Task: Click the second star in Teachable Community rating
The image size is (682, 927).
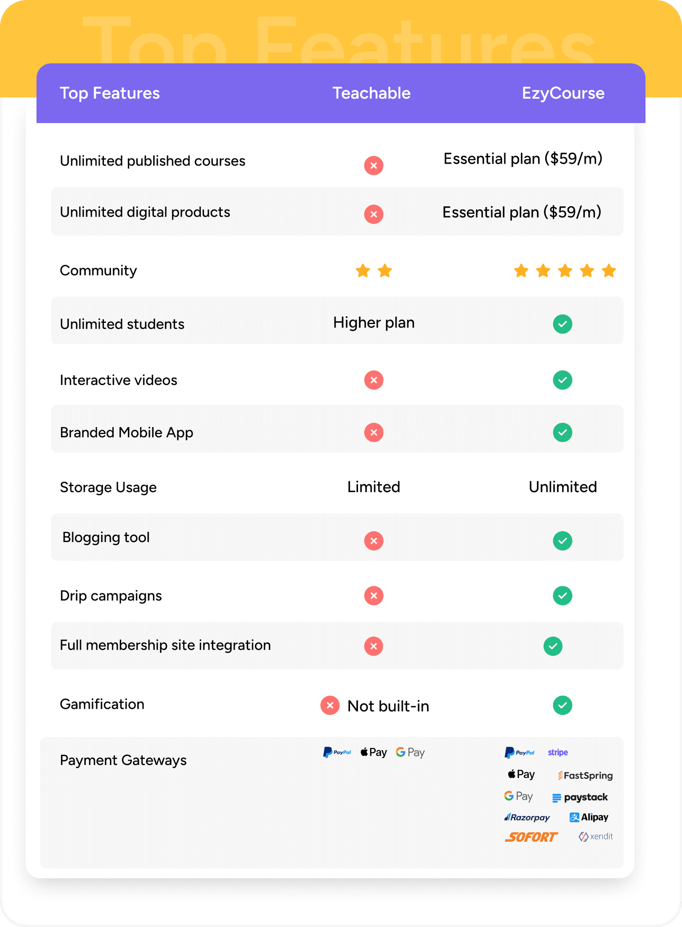Action: click(x=384, y=271)
